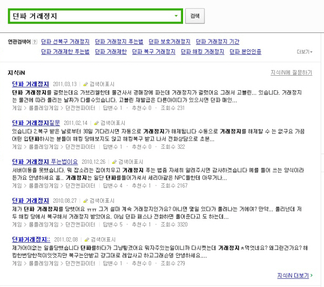
Task: Click 답변수 4 under 푸는법이요 result
Action: click(x=113, y=186)
